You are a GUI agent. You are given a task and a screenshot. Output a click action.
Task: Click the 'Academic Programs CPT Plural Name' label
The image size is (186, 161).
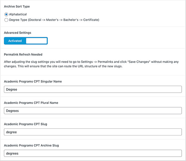[31, 103]
